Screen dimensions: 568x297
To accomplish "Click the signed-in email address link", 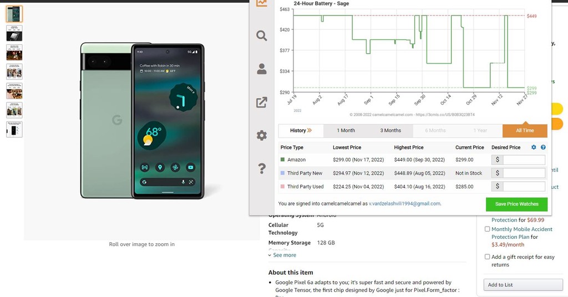I will pos(404,204).
